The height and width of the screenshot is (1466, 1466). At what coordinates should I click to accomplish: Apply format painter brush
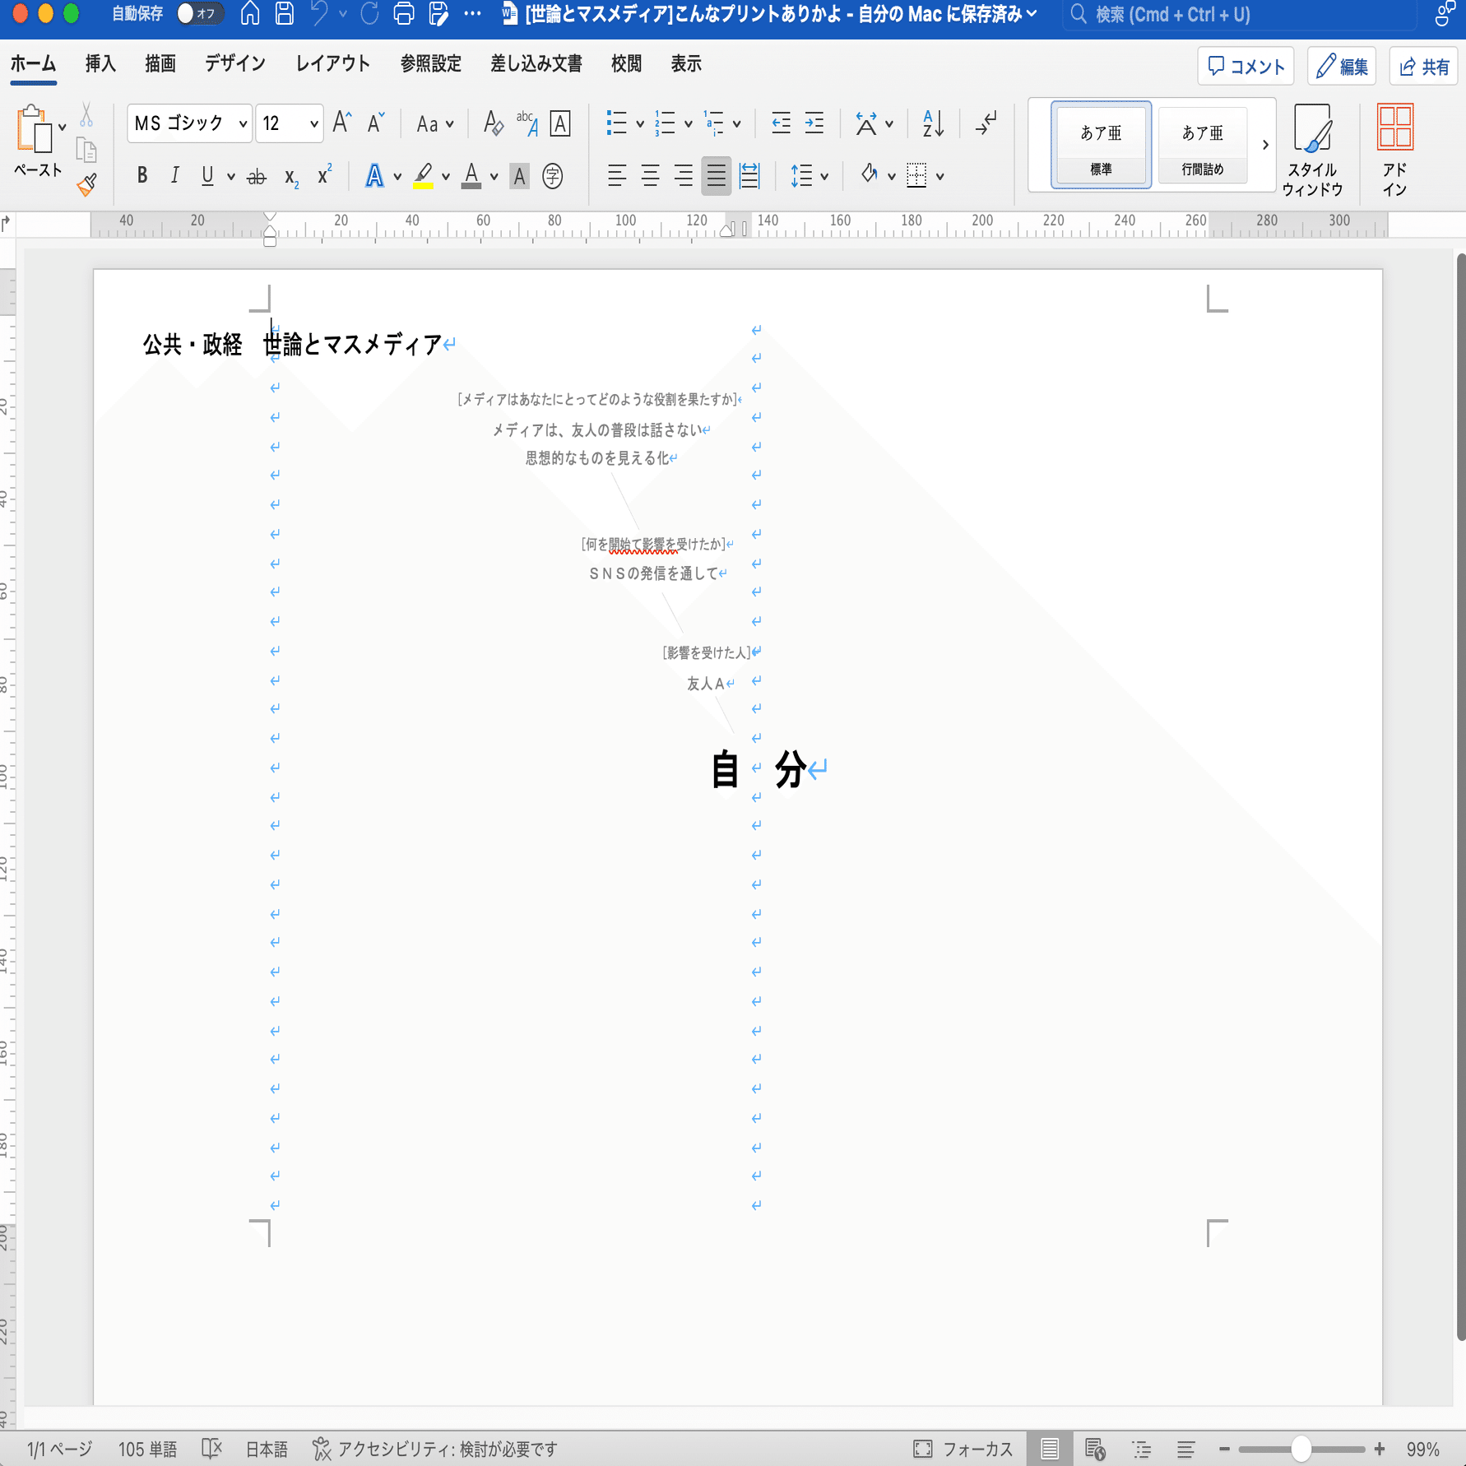click(x=86, y=184)
